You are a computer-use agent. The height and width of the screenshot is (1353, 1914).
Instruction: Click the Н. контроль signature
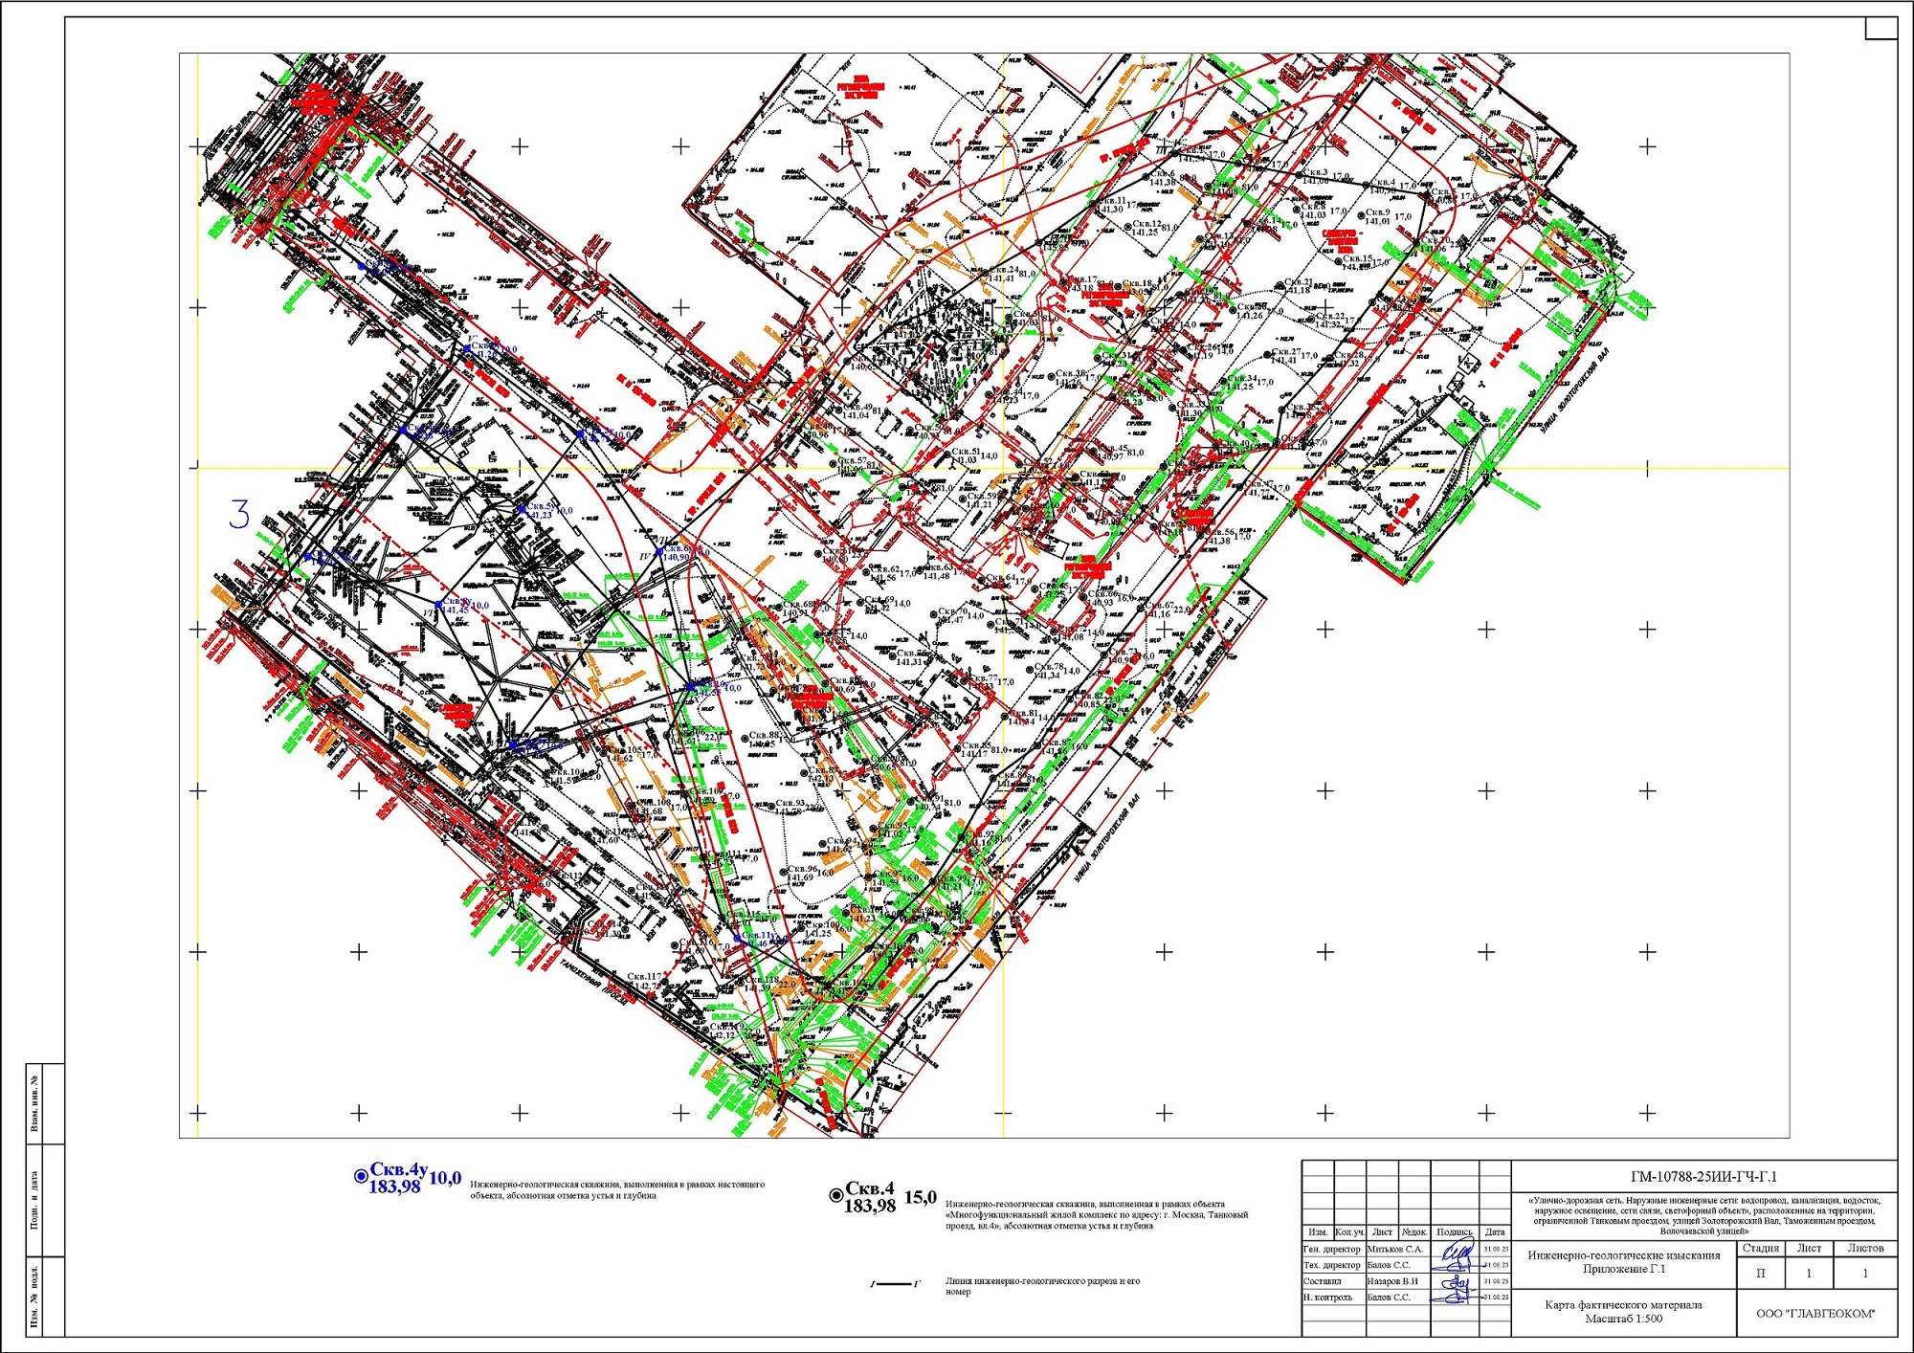[1457, 1297]
